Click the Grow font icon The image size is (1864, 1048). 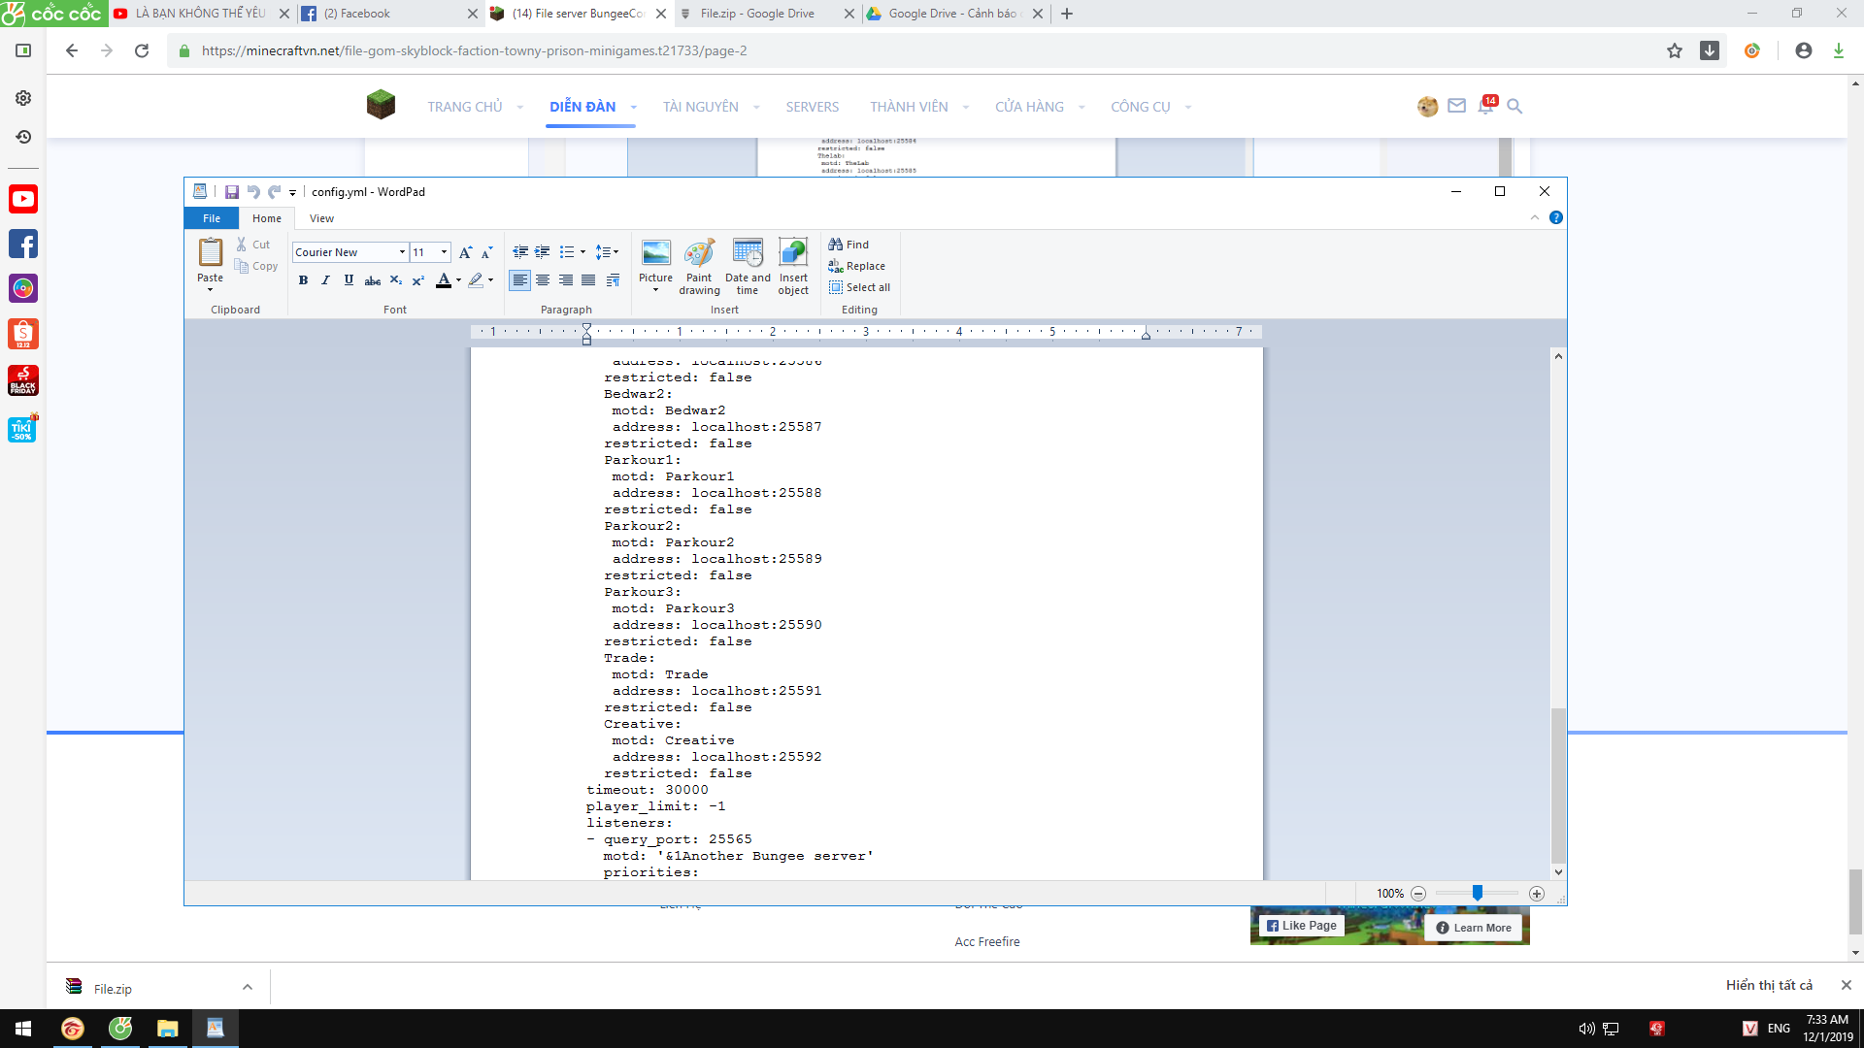465,252
